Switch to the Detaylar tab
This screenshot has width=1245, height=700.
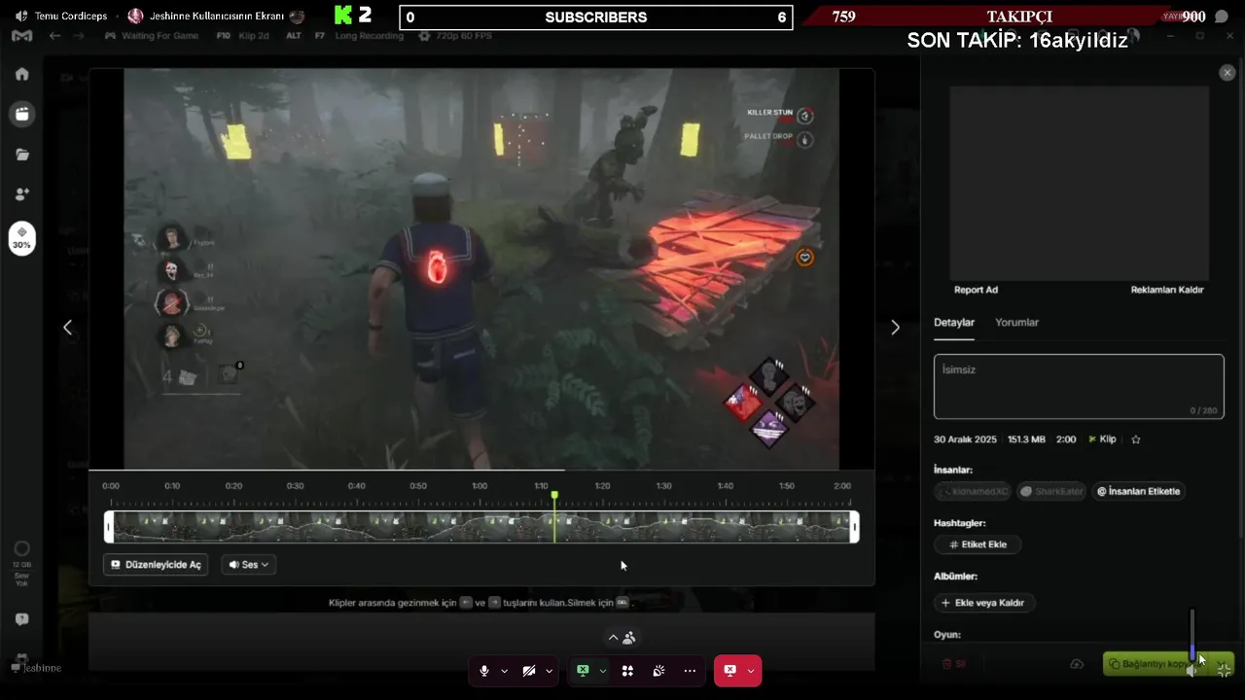(x=954, y=322)
